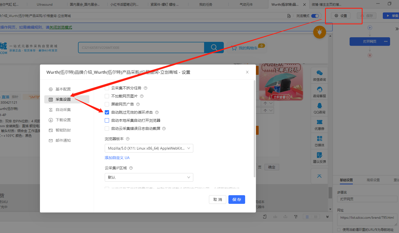The height and width of the screenshot is (233, 399).
Task: Click the 打开网页 workflow step
Action: [370, 41]
